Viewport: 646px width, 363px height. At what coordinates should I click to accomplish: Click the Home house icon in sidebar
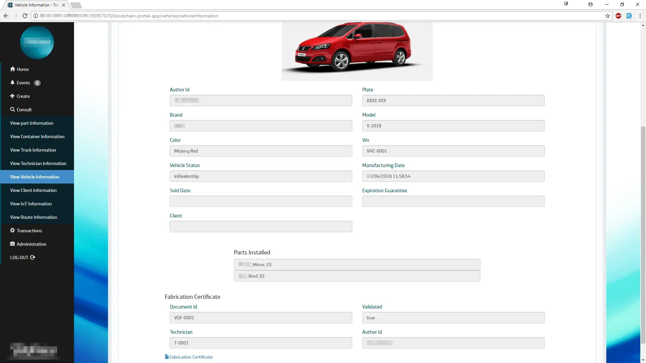pos(12,69)
